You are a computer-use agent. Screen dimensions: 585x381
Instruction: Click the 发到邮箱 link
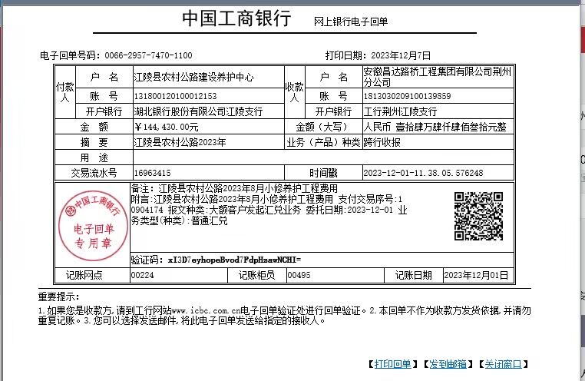(x=447, y=363)
